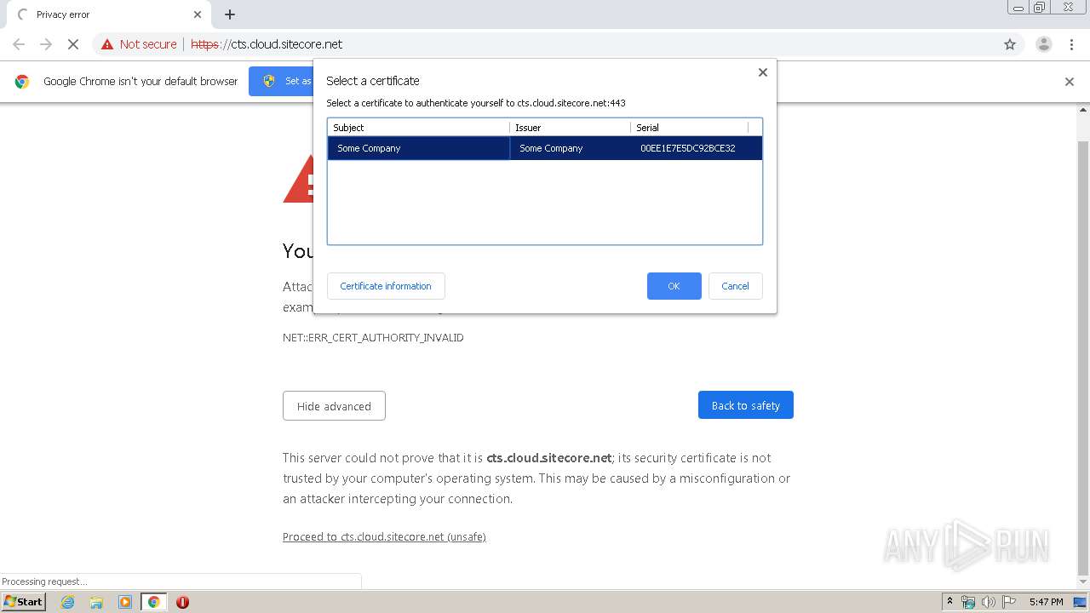Image resolution: width=1090 pixels, height=613 pixels.
Task: Click the volume tray icon
Action: tap(988, 602)
